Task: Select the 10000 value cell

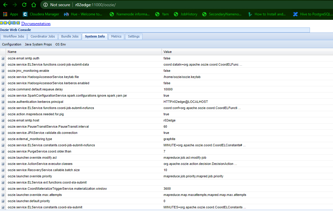Action: (x=168, y=89)
